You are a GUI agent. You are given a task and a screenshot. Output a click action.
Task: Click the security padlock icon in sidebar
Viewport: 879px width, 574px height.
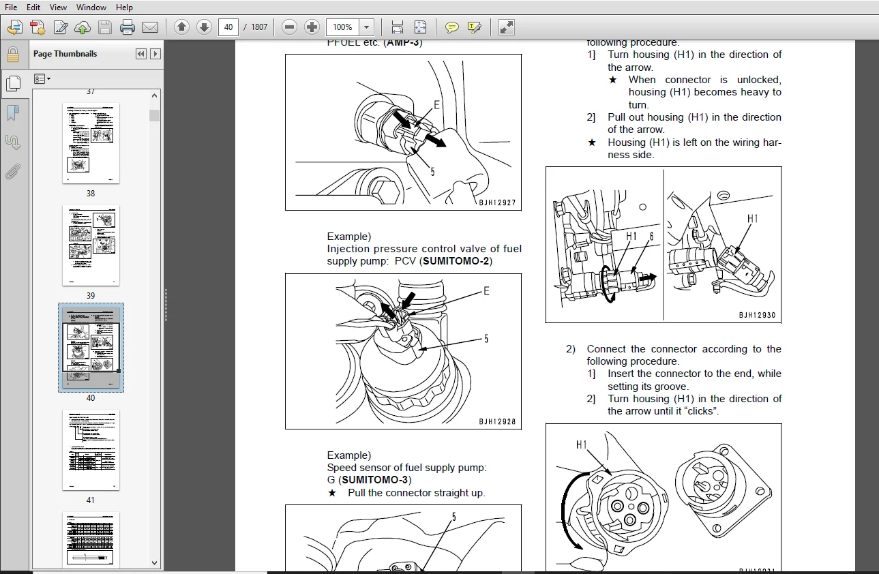pos(12,55)
